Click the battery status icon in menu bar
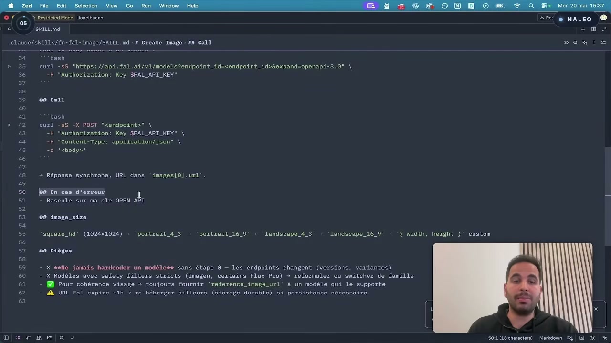611x343 pixels. point(500,6)
